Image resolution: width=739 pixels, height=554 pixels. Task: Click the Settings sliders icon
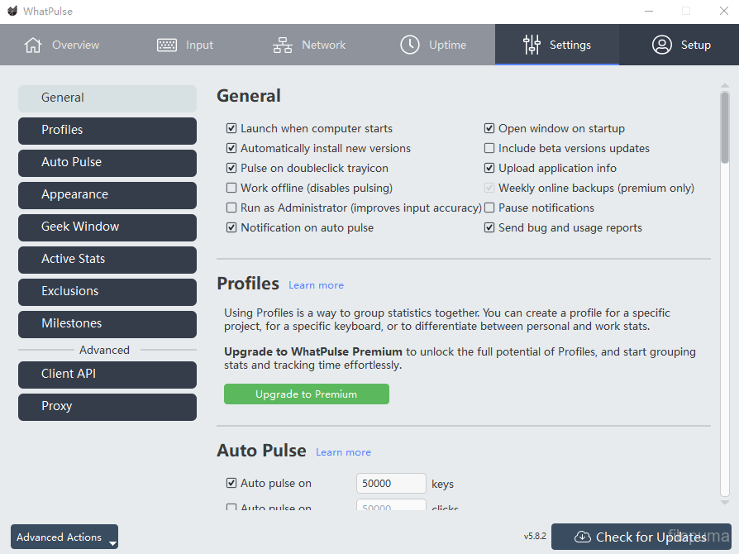click(532, 45)
